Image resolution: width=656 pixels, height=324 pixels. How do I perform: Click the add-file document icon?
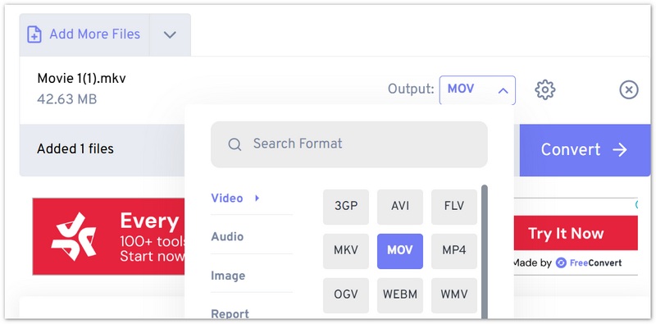34,34
